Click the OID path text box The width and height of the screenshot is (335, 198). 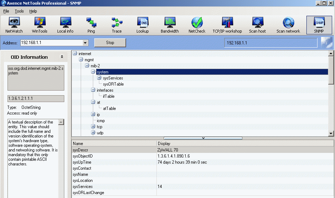pos(36,78)
